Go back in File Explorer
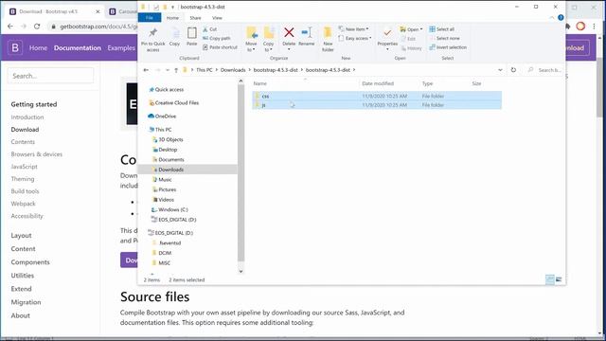The width and height of the screenshot is (606, 341). click(146, 70)
